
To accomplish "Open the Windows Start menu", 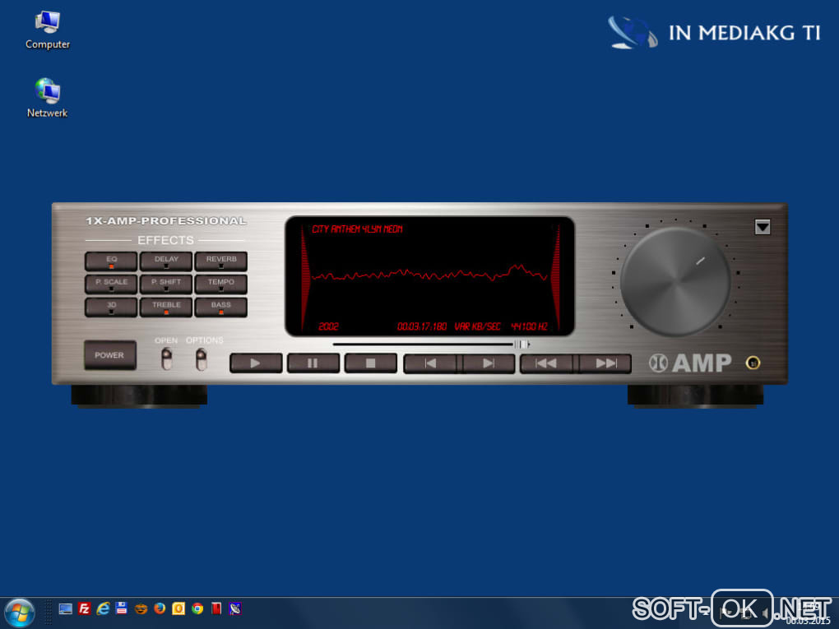I will (x=20, y=613).
